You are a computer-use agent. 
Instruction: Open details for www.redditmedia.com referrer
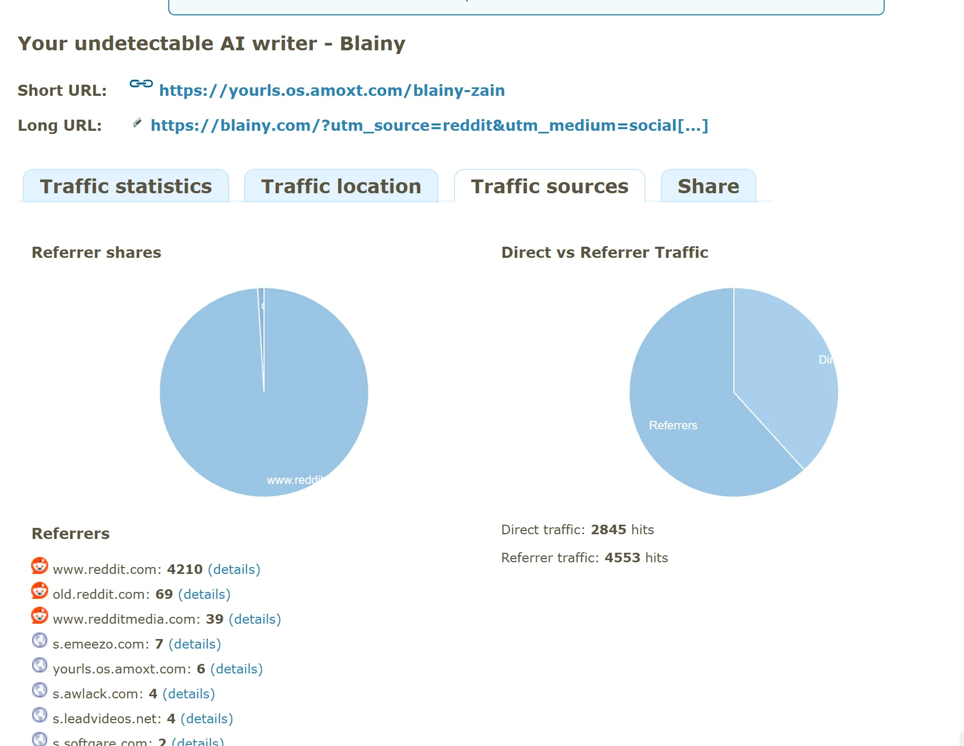pos(254,619)
